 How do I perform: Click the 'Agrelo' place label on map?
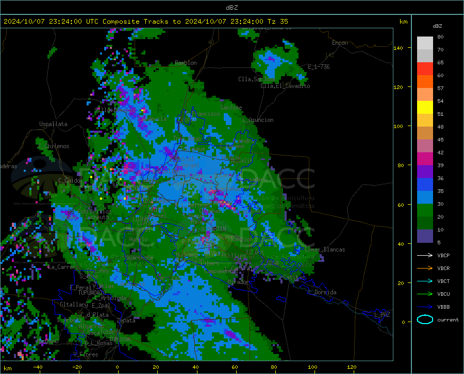point(138,239)
